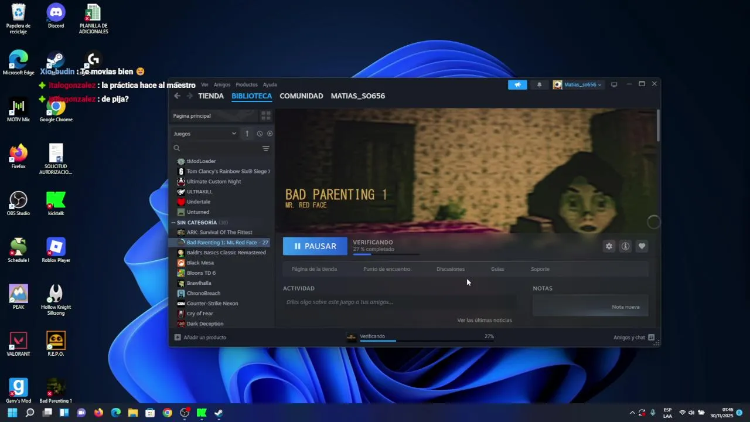Click the Steam back navigation arrow
Image resolution: width=750 pixels, height=422 pixels.
[x=177, y=96]
